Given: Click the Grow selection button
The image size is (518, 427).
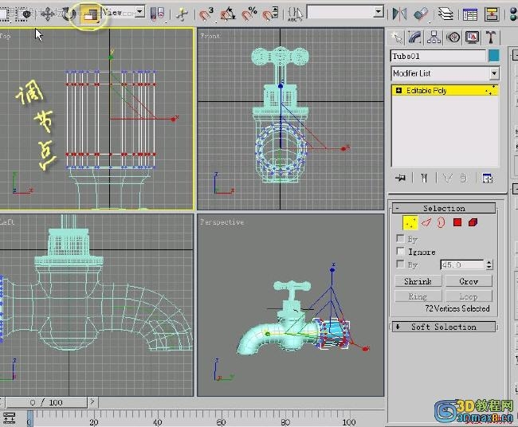Looking at the screenshot, I should 468,281.
